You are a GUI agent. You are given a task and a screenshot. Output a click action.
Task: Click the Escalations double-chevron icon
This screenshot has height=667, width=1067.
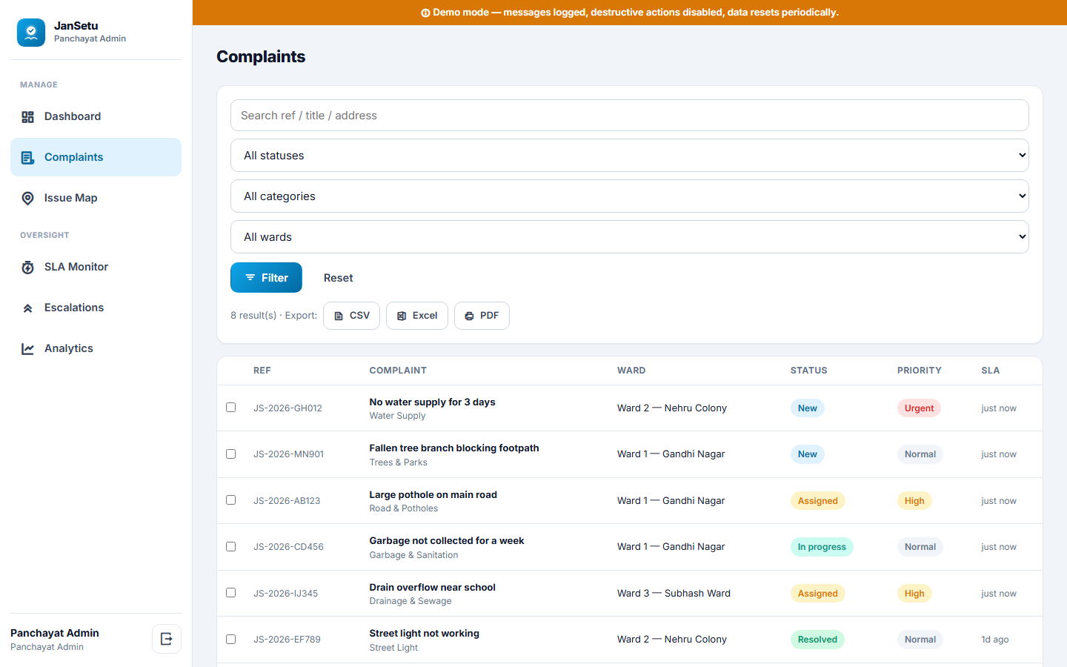pos(27,308)
